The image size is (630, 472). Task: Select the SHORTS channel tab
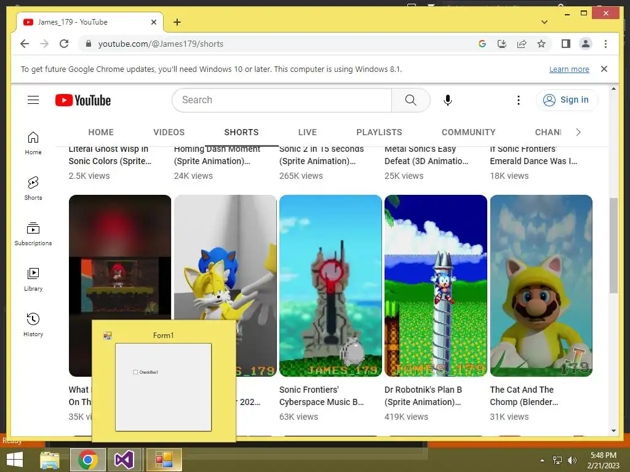click(241, 133)
